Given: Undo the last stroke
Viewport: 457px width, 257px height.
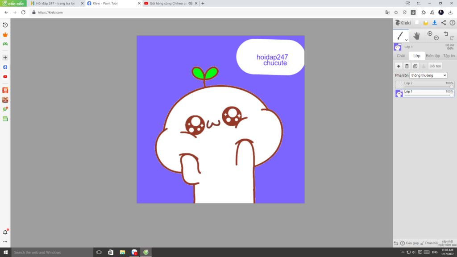Looking at the screenshot, I should [446, 34].
